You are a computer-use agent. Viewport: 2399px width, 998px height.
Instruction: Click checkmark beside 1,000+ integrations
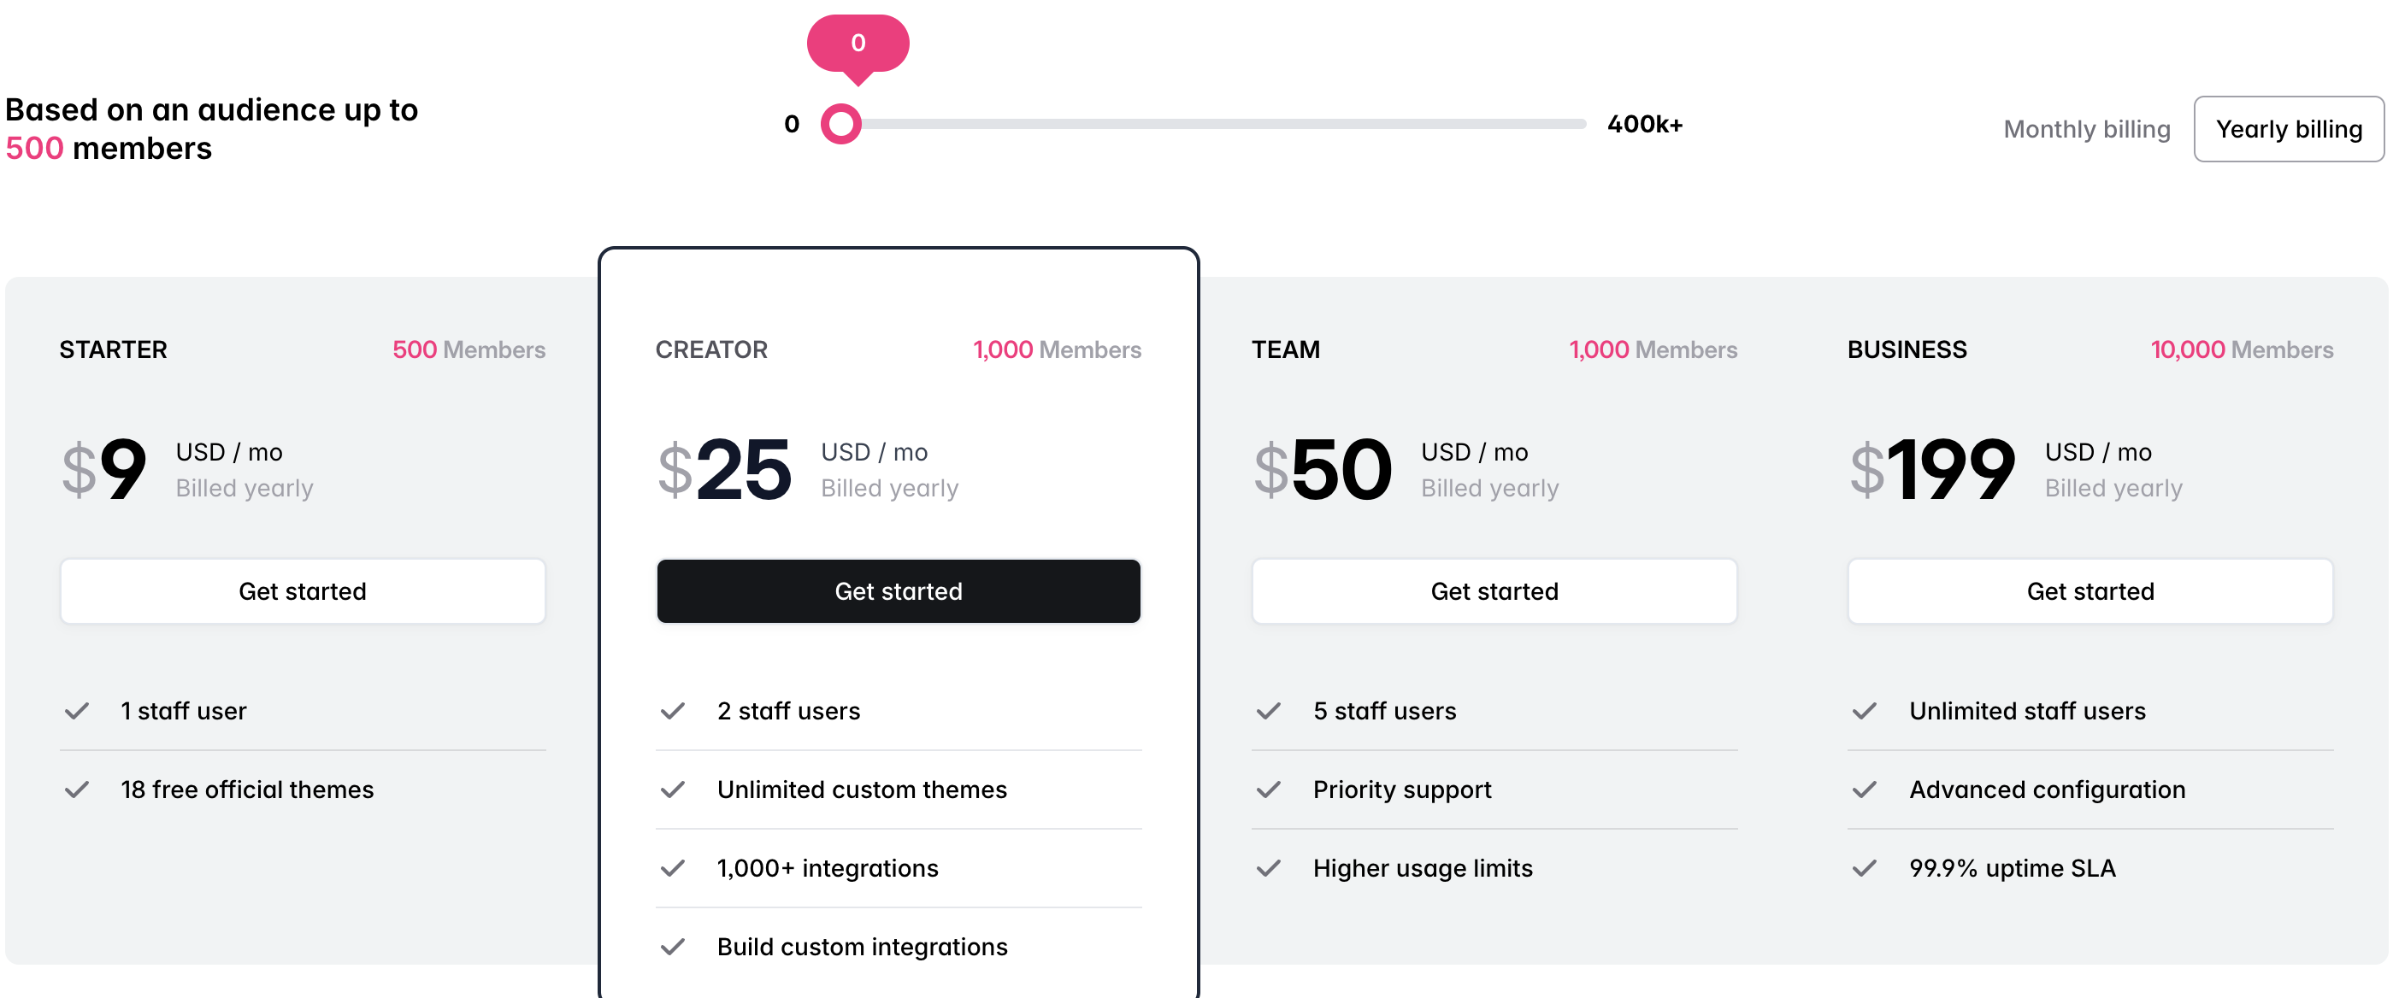pyautogui.click(x=674, y=867)
